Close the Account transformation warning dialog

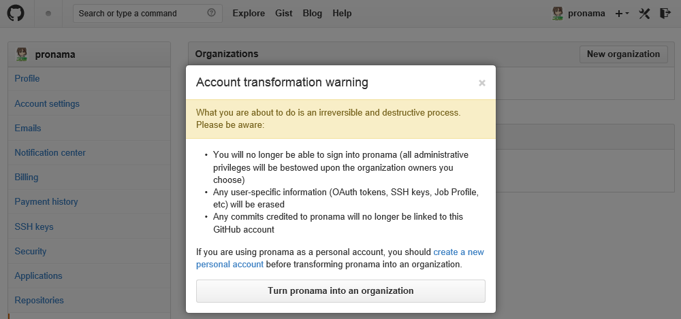point(481,83)
